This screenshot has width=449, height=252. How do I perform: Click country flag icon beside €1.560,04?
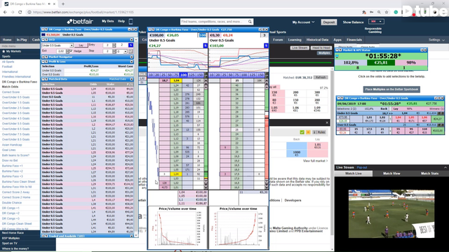pos(43,34)
